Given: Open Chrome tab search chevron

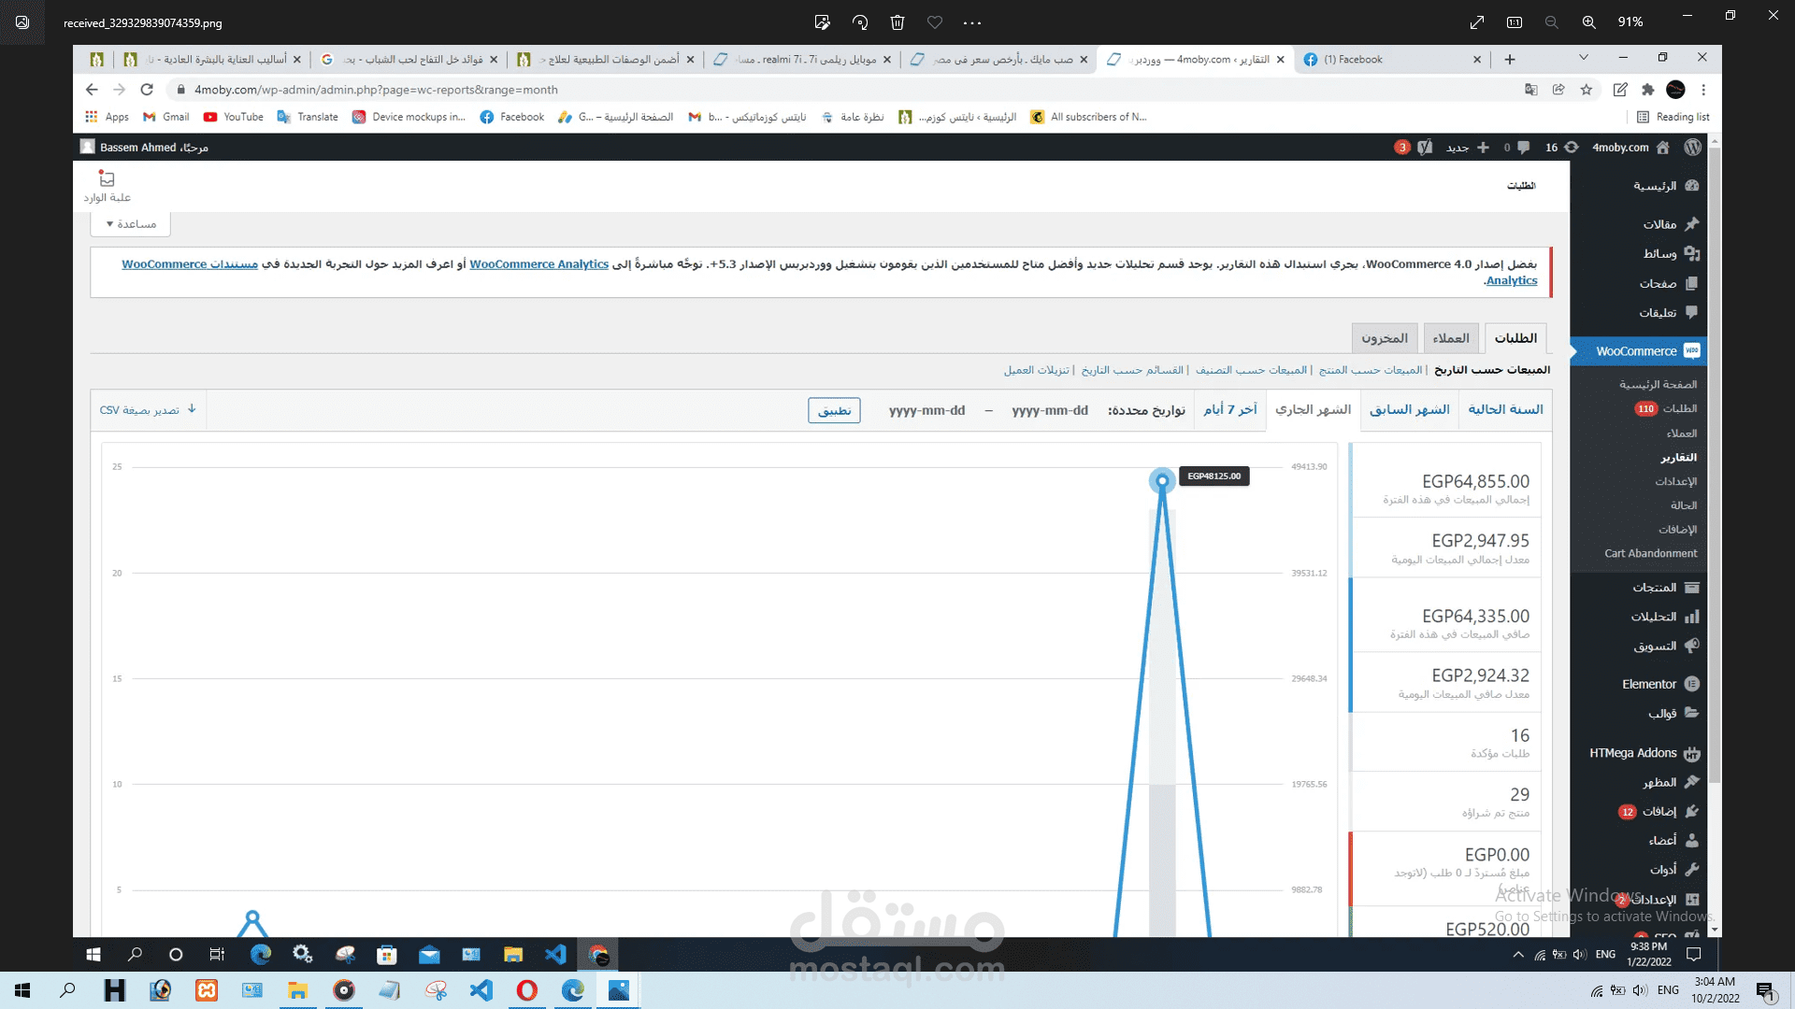Looking at the screenshot, I should (x=1584, y=58).
